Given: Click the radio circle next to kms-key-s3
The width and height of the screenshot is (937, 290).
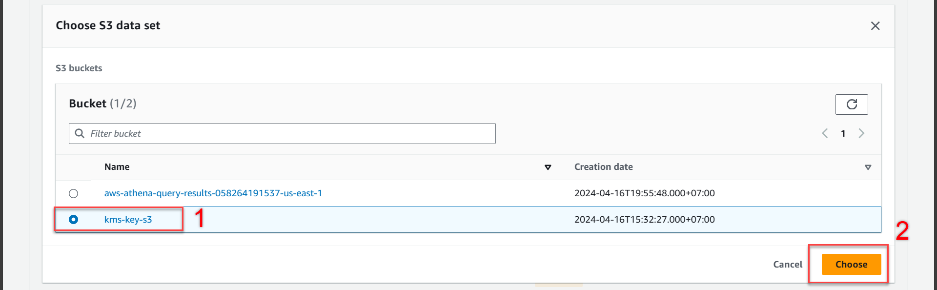Looking at the screenshot, I should 74,220.
